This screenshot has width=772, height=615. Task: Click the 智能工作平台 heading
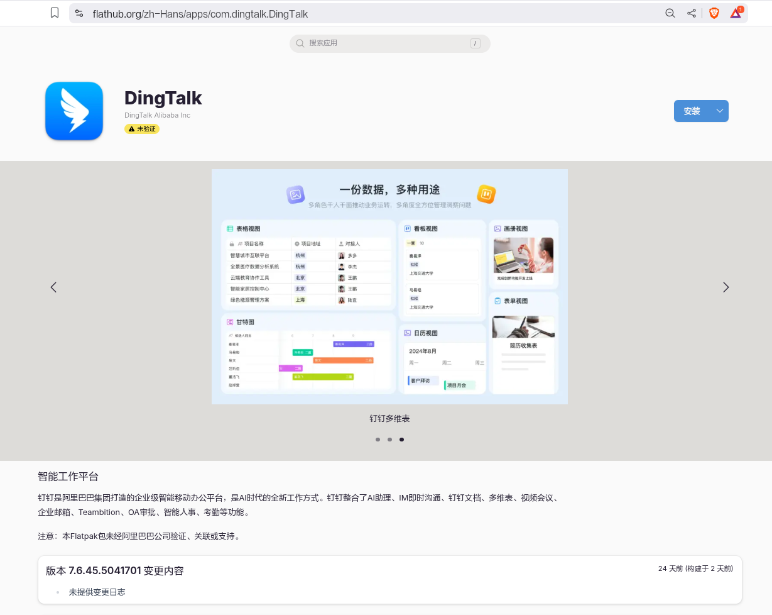[68, 477]
